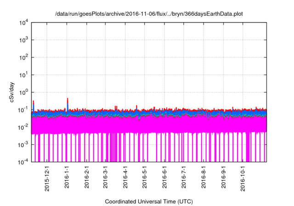Click the 2016-7-1 date label
The image size is (294, 206).
pos(184,177)
